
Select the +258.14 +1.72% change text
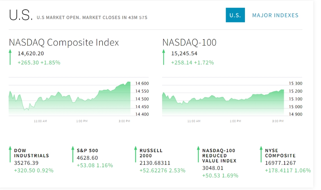tap(192, 63)
